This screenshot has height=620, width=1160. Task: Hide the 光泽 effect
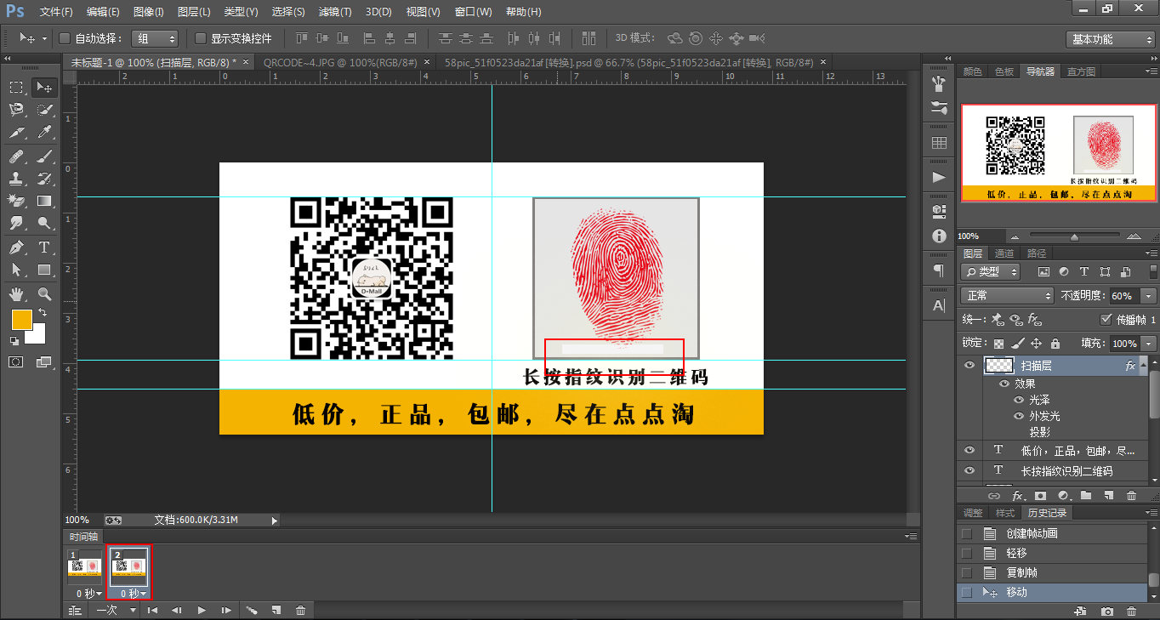(1019, 400)
